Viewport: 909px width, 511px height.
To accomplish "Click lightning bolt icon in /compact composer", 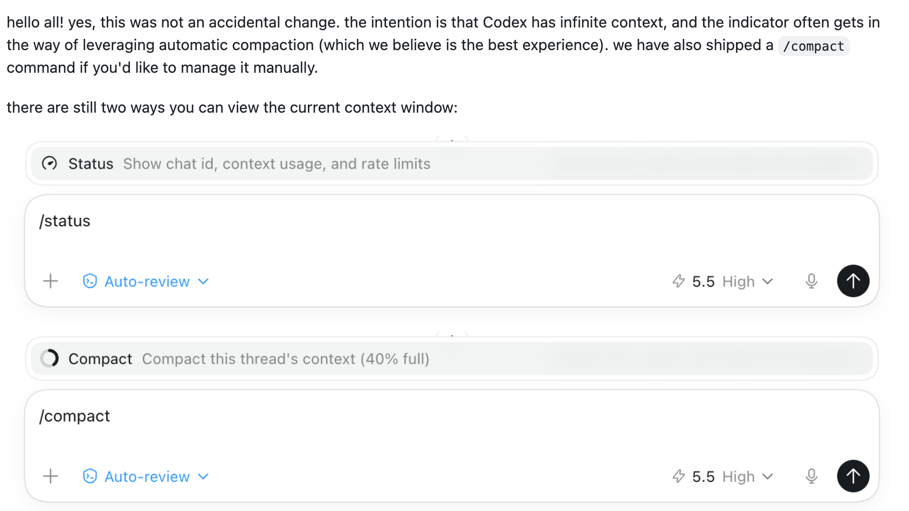I will pos(678,476).
